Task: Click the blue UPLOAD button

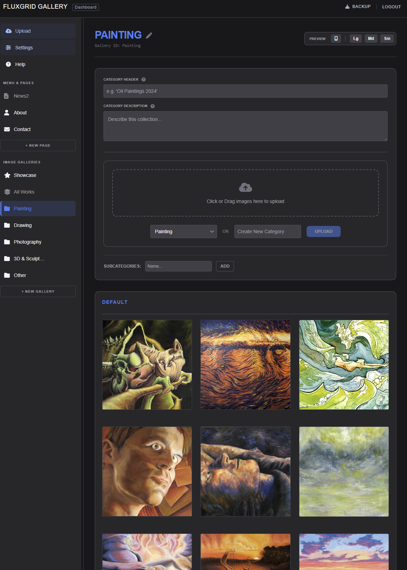Action: click(324, 231)
